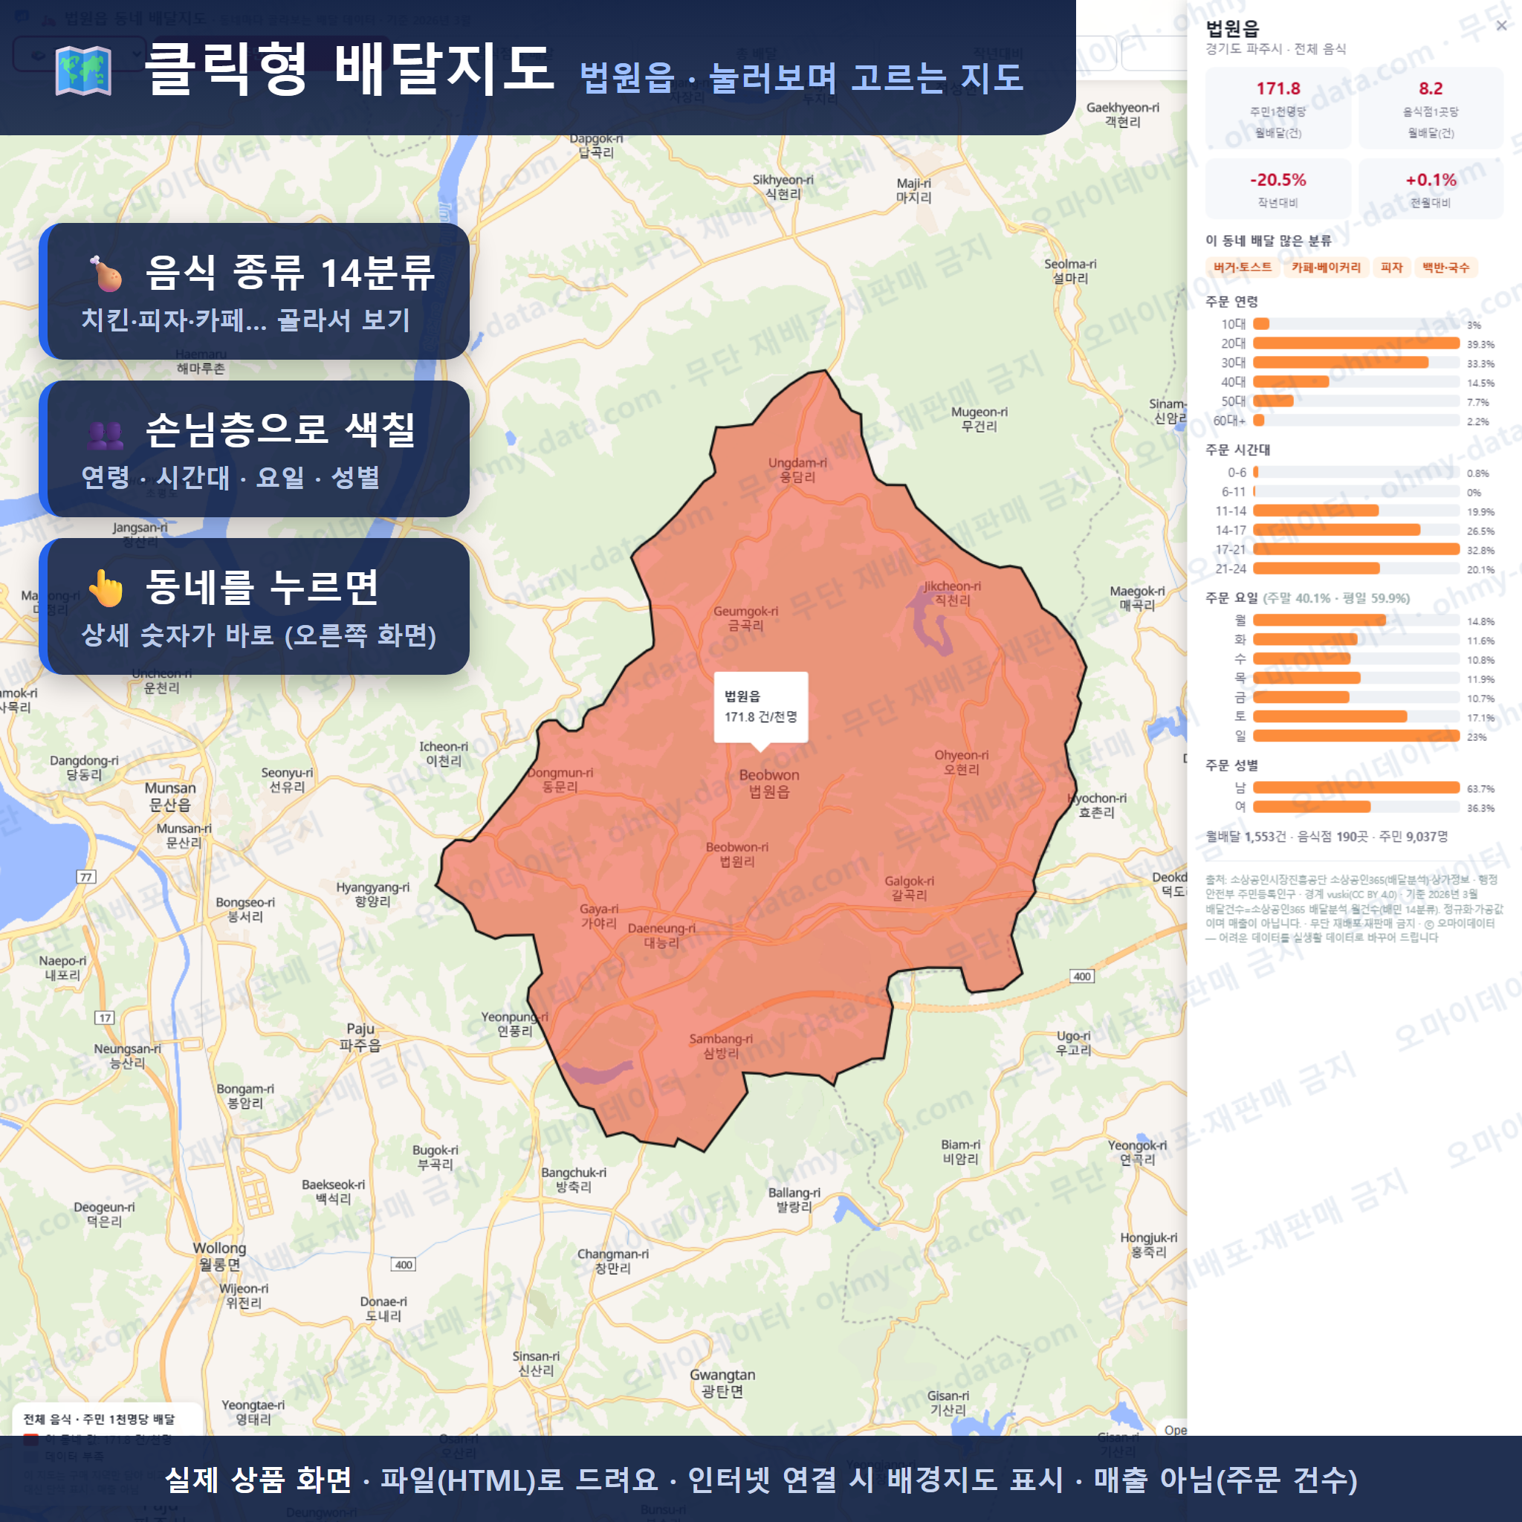
Task: Click the Seolma-ri 설마리 map label
Action: [1070, 271]
